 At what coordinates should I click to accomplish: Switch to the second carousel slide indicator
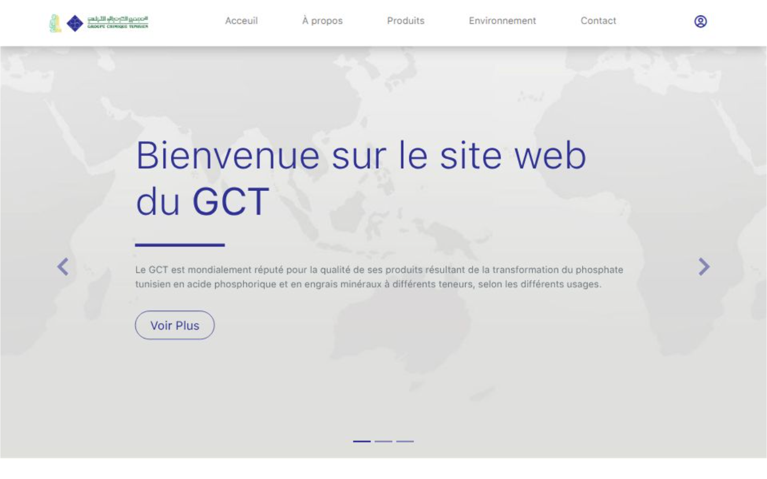click(384, 441)
